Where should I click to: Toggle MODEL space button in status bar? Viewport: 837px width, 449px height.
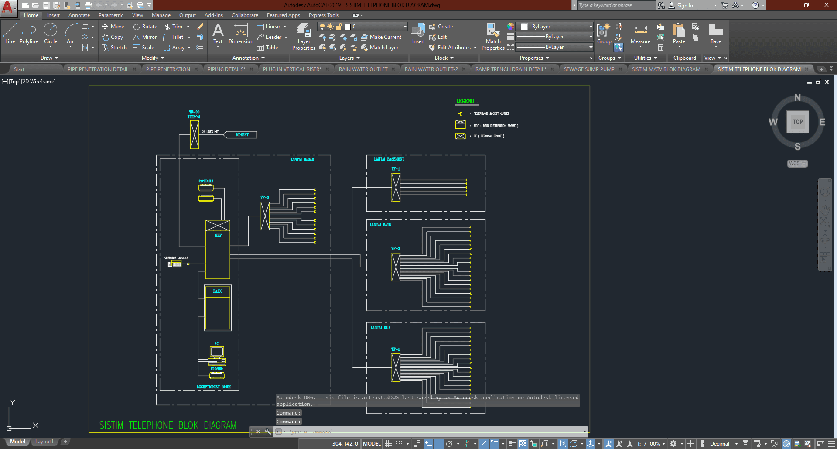tap(372, 444)
